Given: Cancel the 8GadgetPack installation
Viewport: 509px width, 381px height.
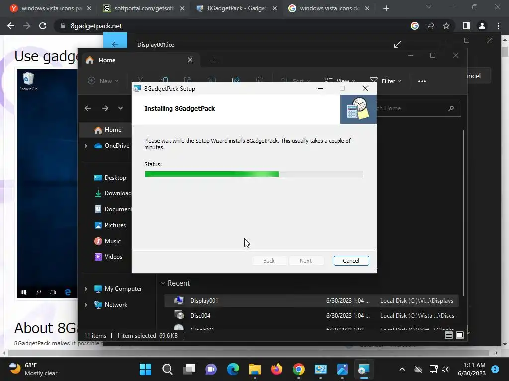Looking at the screenshot, I should tap(351, 261).
